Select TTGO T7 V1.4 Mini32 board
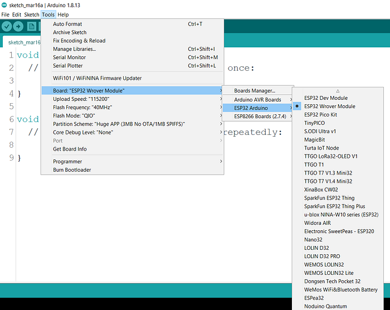 [x=338, y=181]
